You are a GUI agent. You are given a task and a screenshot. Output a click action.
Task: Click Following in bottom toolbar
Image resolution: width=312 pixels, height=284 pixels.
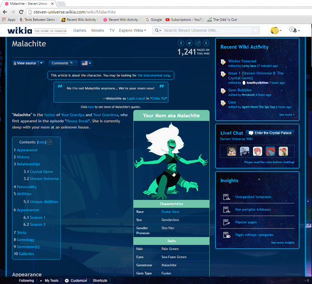click(27, 280)
